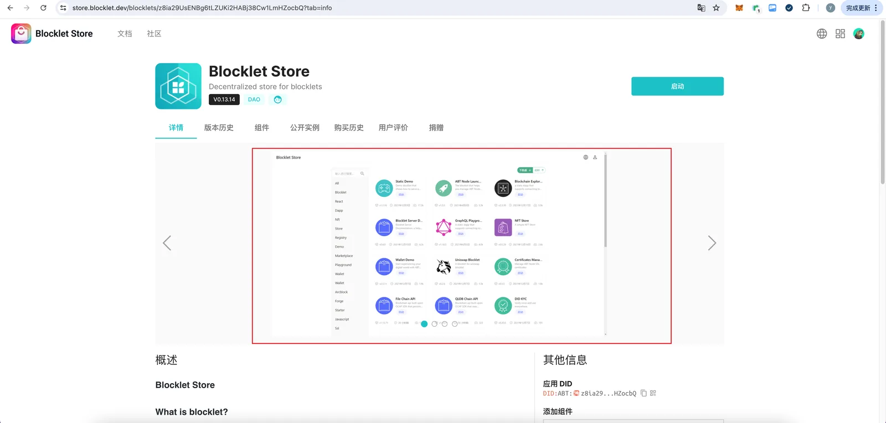Image resolution: width=886 pixels, height=423 pixels.
Task: Switch to the 捐赠 tab
Action: coord(436,128)
